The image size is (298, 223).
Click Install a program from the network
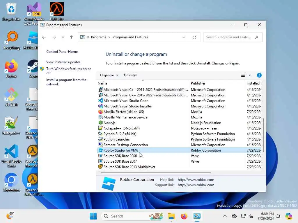tap(66, 82)
